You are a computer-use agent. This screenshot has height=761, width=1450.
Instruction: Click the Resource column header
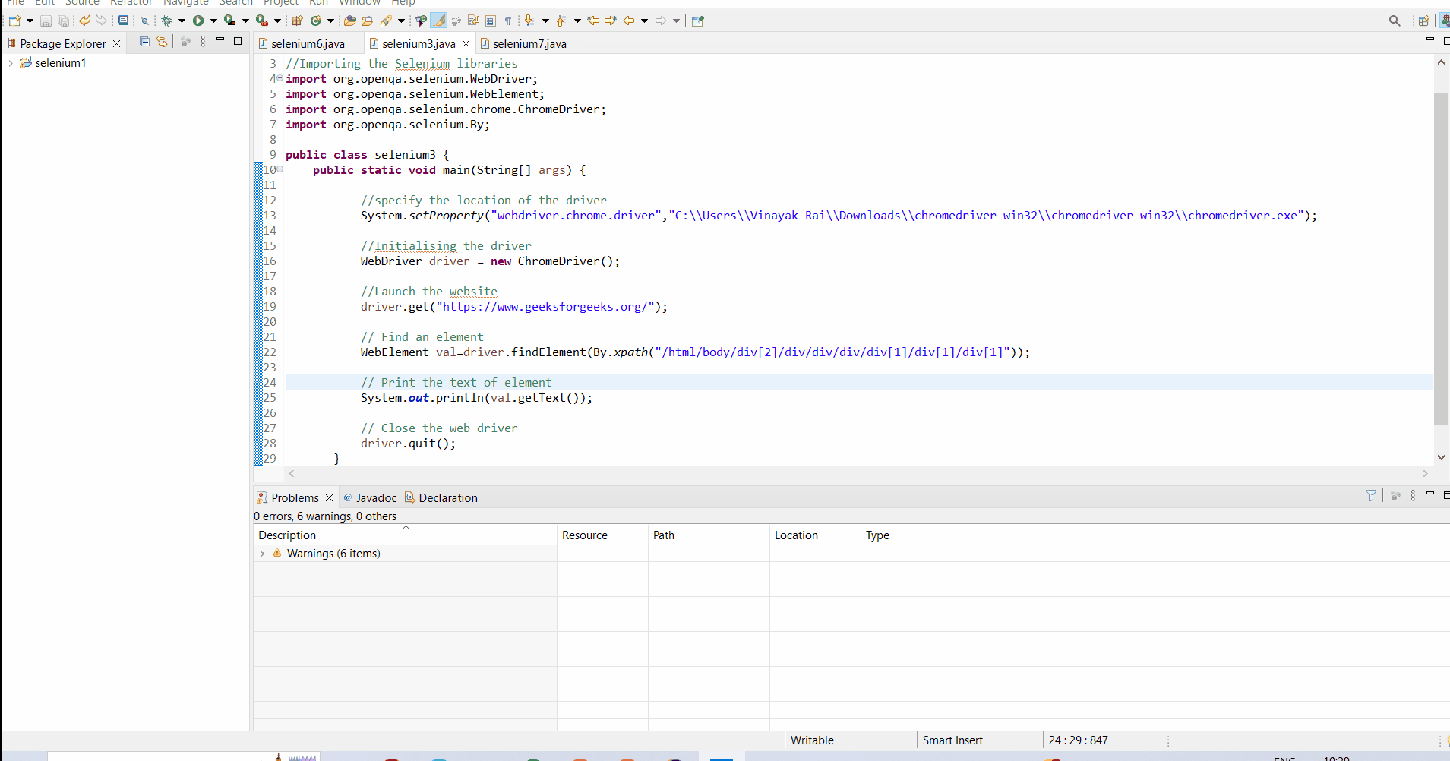click(584, 535)
